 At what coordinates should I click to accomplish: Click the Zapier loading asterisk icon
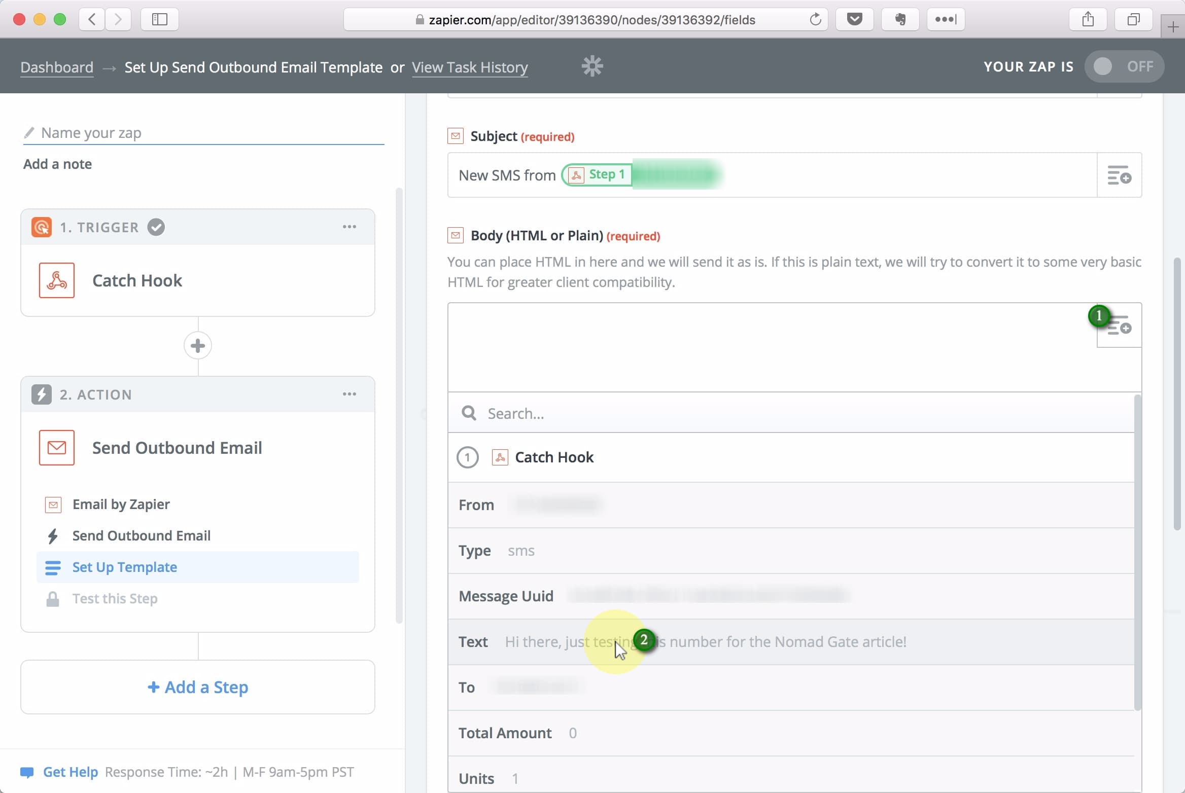tap(592, 66)
